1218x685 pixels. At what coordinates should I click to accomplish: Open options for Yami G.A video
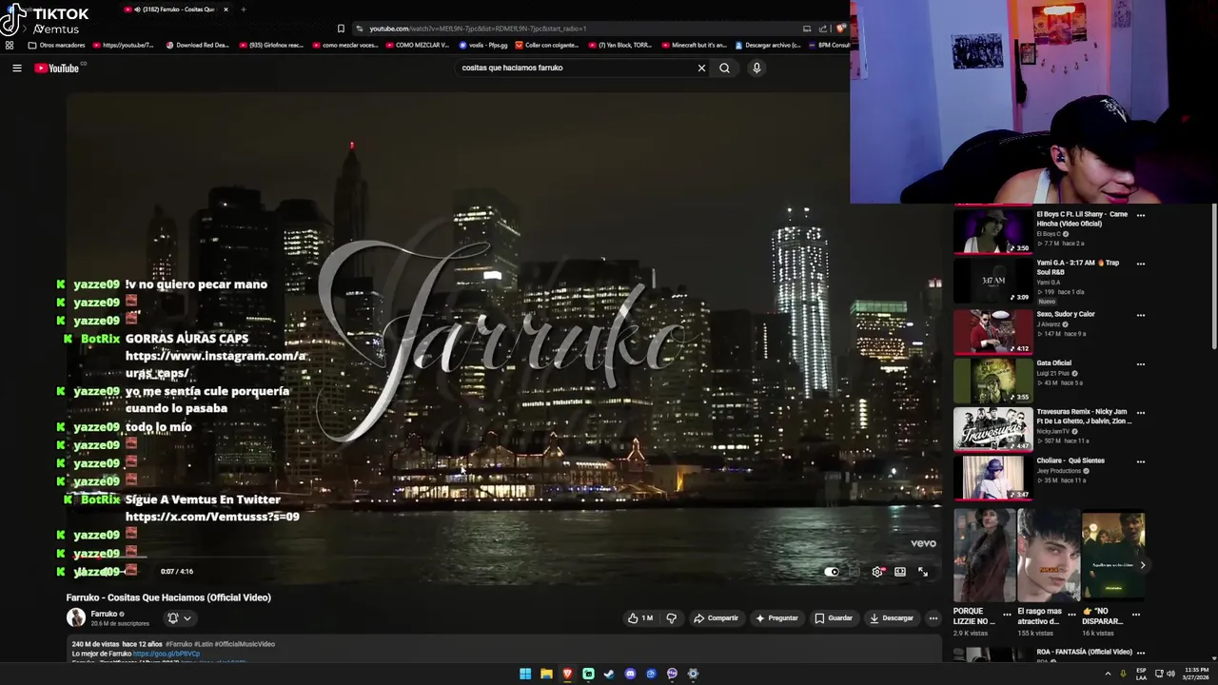[1141, 264]
